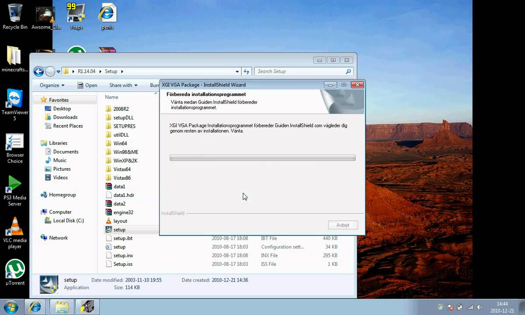525x315 pixels.
Task: Open VLC media player shortcut
Action: [14, 233]
